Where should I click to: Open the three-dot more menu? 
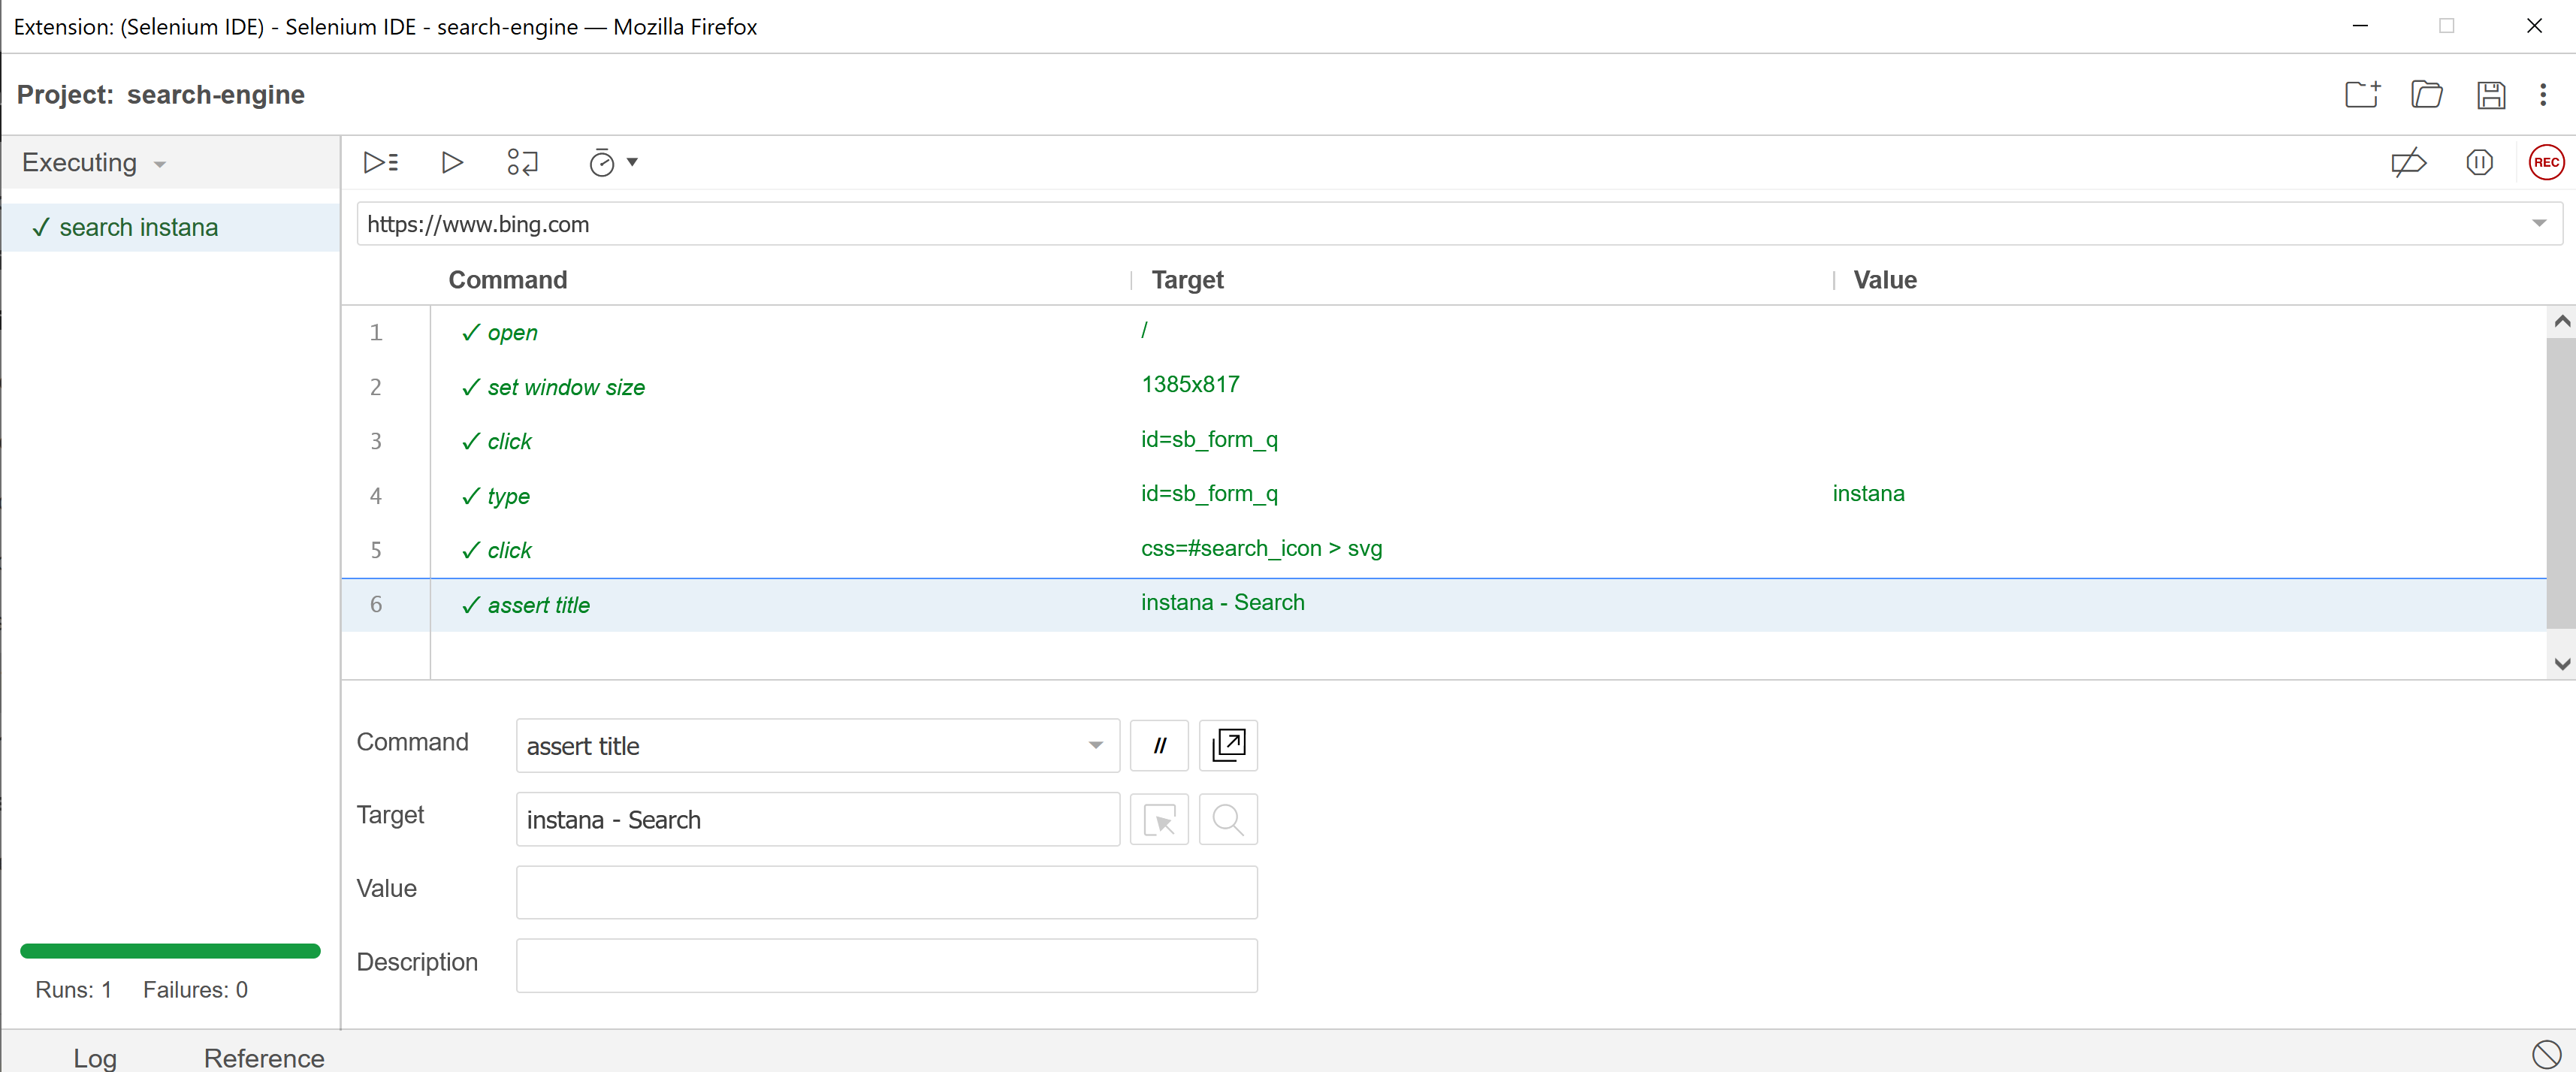(2543, 95)
